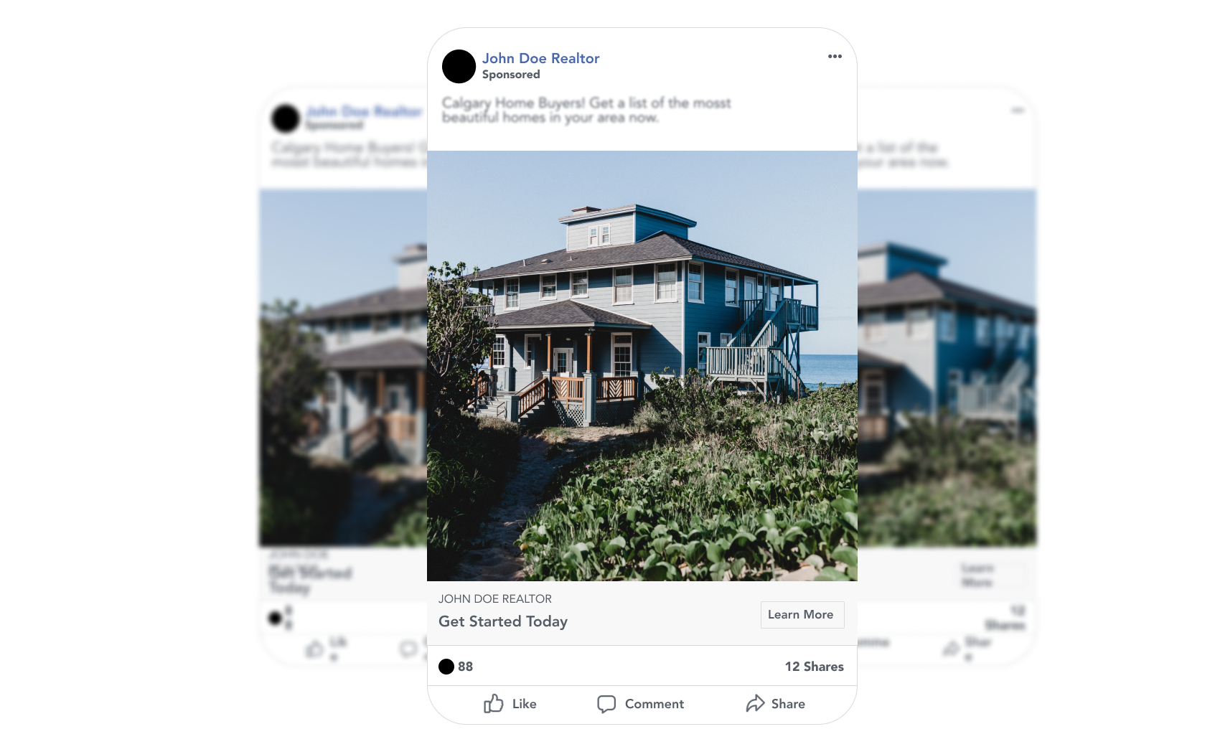Click the blurred house image on left card
The image size is (1215, 752).
(x=343, y=368)
